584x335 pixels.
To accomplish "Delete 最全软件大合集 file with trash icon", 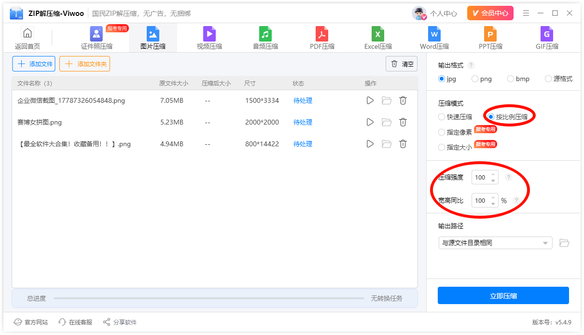I will pyautogui.click(x=403, y=144).
